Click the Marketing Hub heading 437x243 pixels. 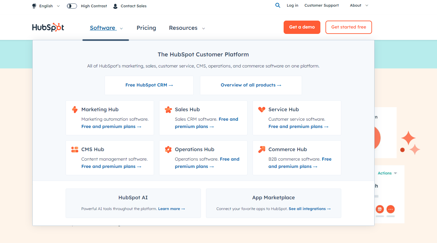(100, 110)
